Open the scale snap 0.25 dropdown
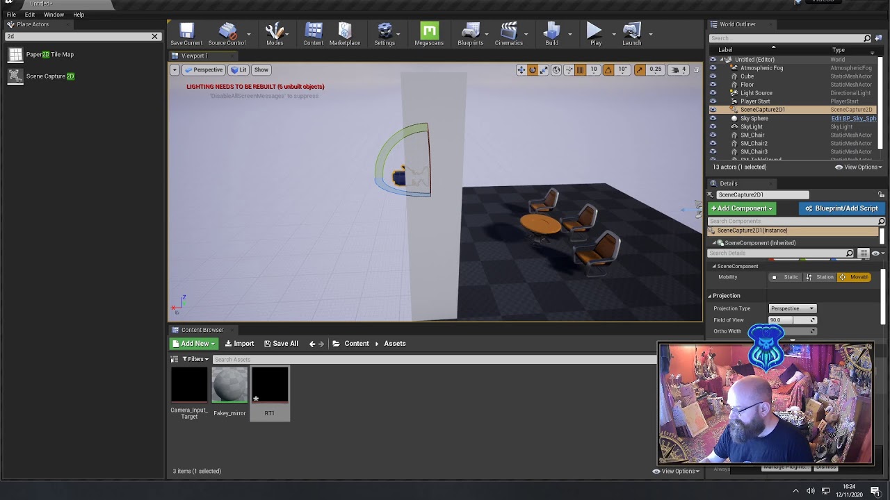The width and height of the screenshot is (890, 500). 656,69
